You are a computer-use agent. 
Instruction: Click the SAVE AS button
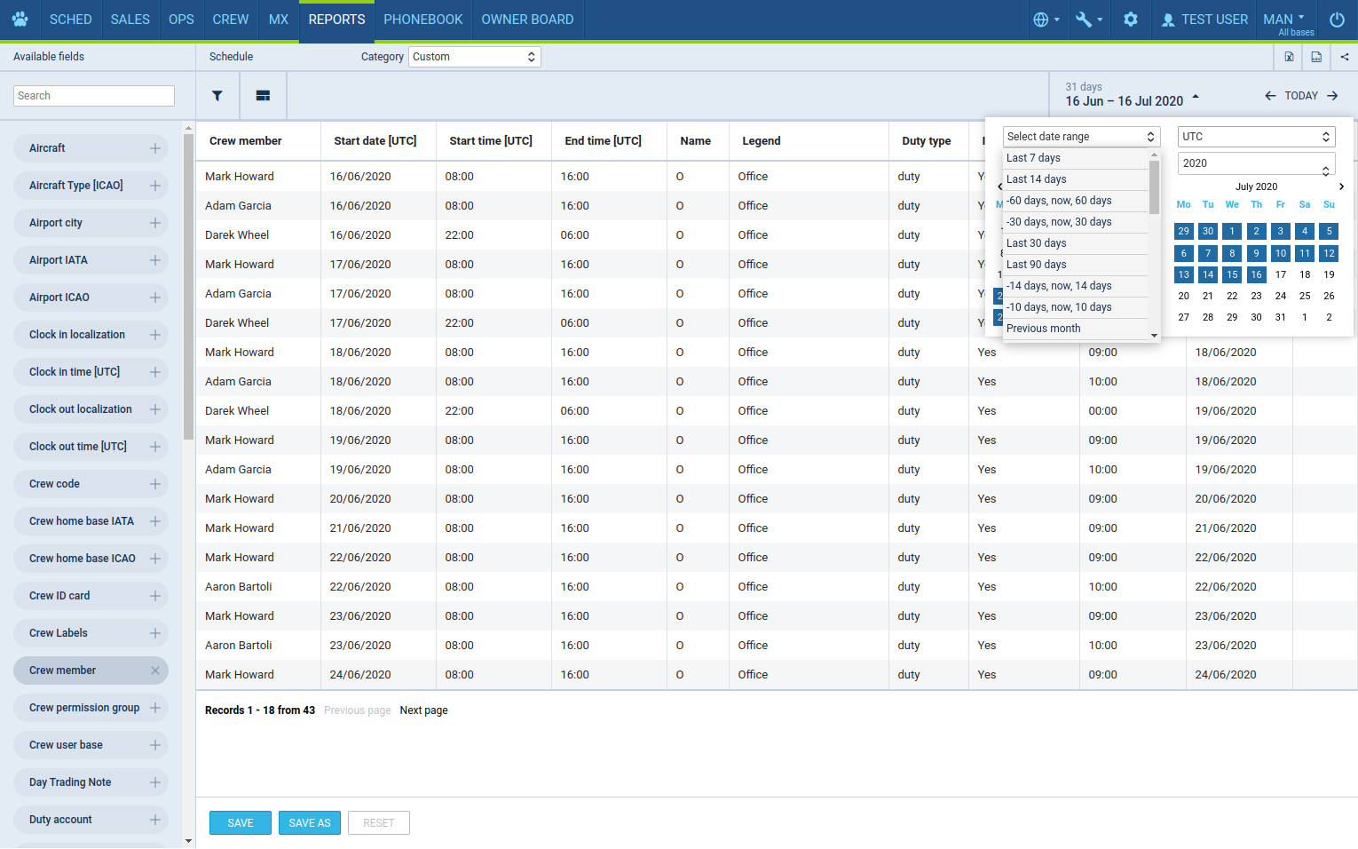[309, 823]
